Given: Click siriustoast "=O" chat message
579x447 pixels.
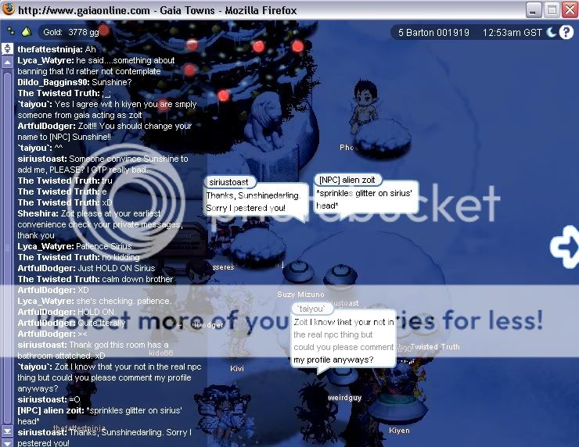Looking at the screenshot, I should (49, 399).
